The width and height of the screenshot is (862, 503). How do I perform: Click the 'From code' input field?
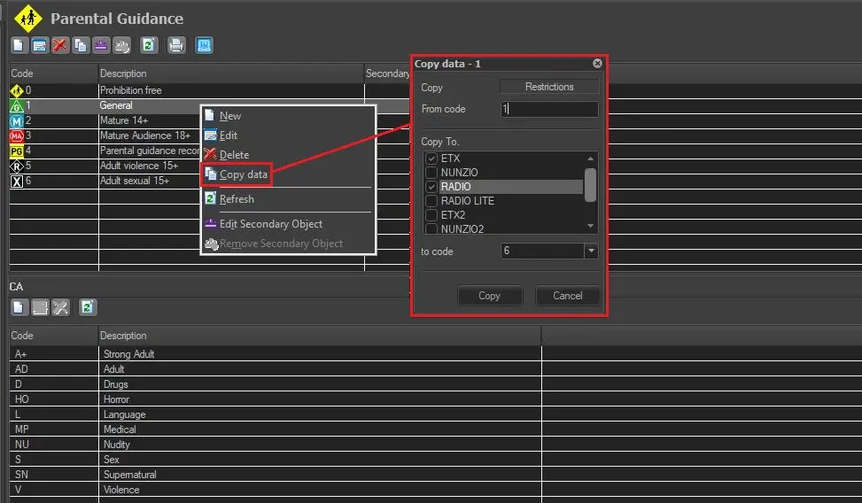[x=549, y=110]
